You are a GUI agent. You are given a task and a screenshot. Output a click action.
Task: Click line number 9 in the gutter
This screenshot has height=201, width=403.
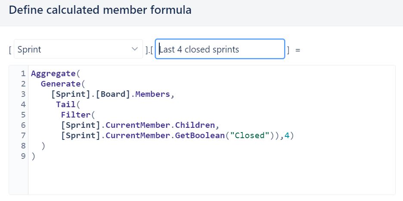click(x=23, y=156)
